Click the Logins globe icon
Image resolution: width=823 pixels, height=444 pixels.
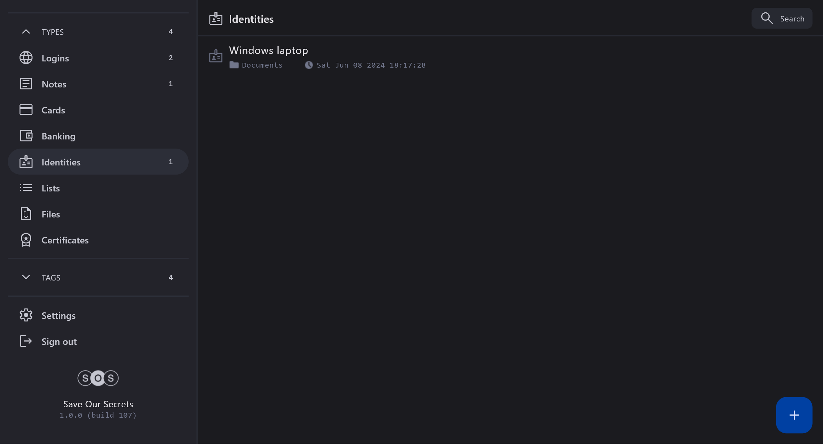point(26,58)
